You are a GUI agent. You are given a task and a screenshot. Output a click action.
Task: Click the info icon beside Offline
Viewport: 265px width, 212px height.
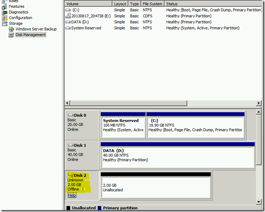83,190
